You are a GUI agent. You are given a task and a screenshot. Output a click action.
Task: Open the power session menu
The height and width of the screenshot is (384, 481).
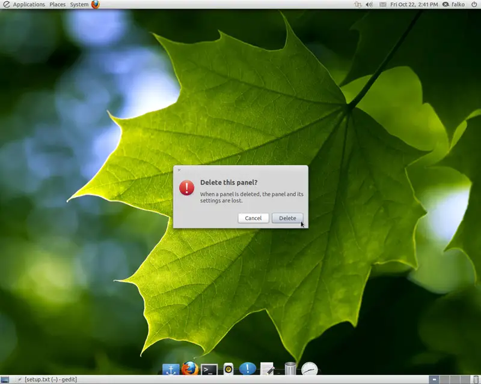coord(474,4)
